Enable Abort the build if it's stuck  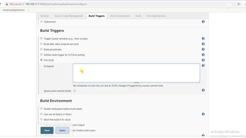[x=41, y=119]
